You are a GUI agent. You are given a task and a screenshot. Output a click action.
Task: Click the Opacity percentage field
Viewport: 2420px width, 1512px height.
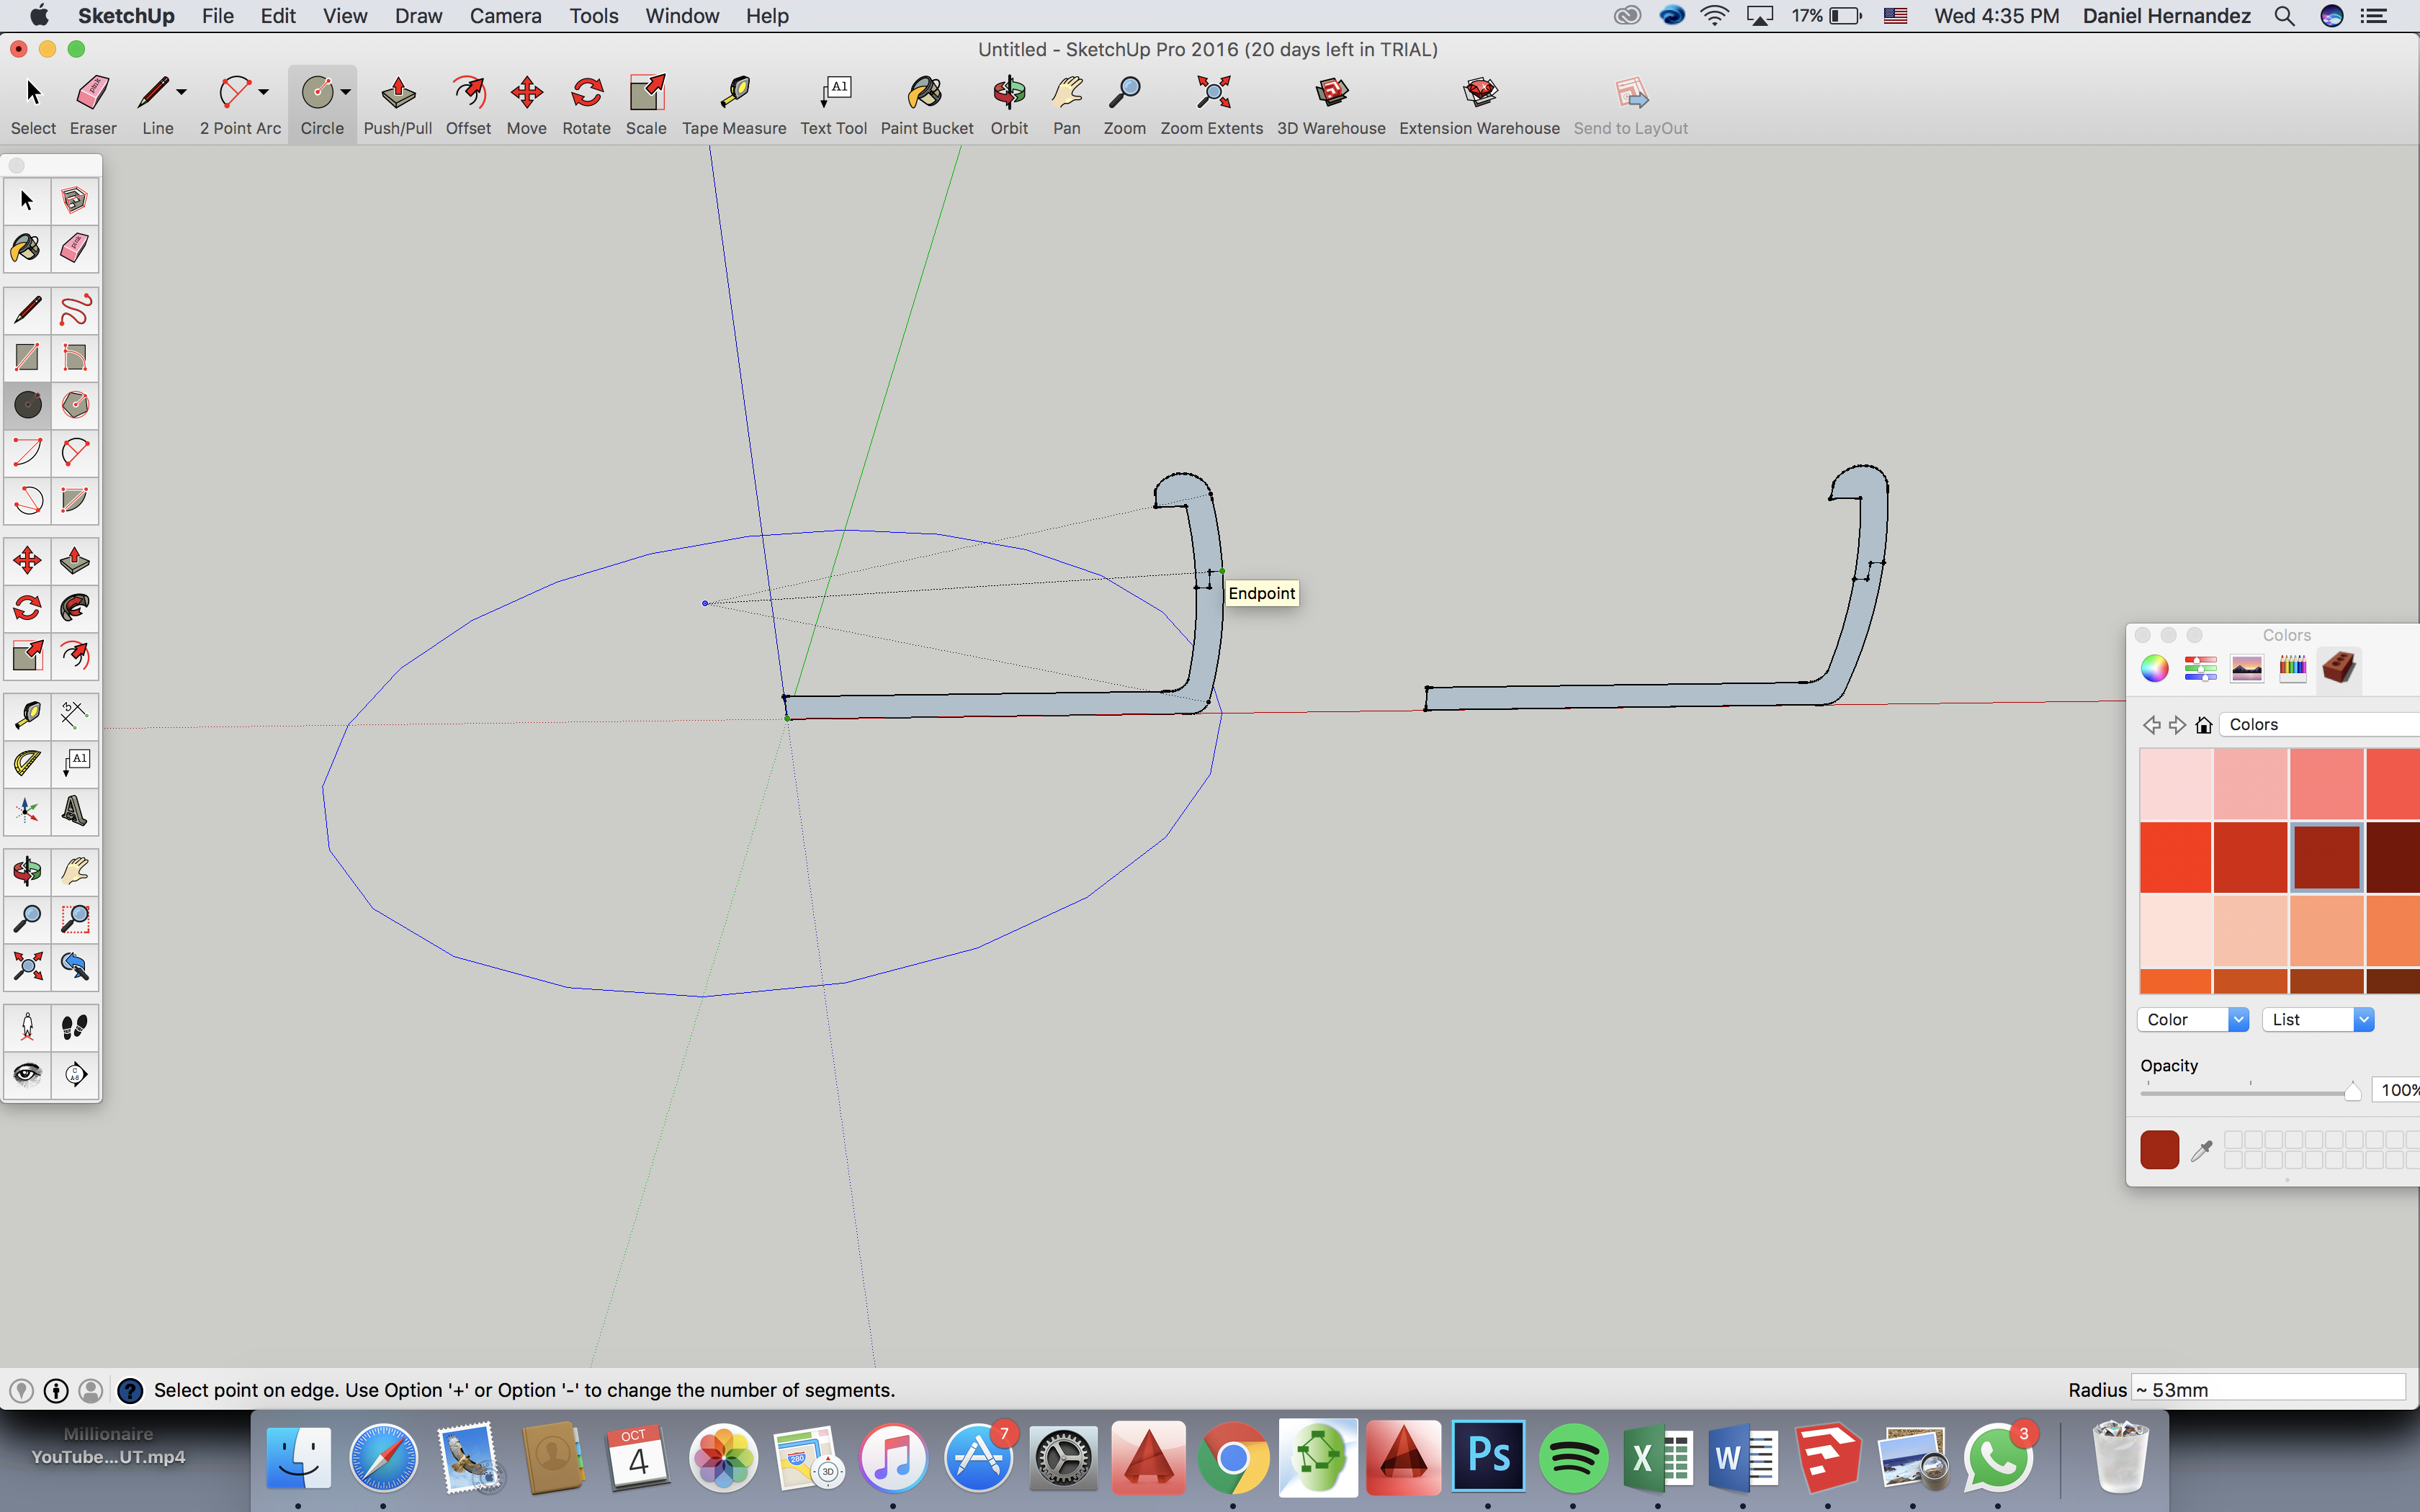(x=2397, y=1090)
